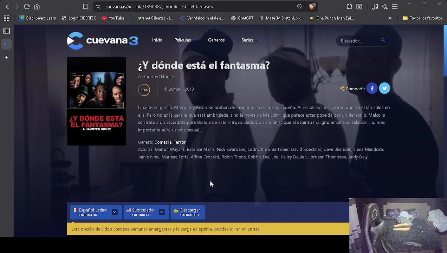The width and height of the screenshot is (447, 253).
Task: Click actor name Marlon Wayans
Action: (x=170, y=150)
